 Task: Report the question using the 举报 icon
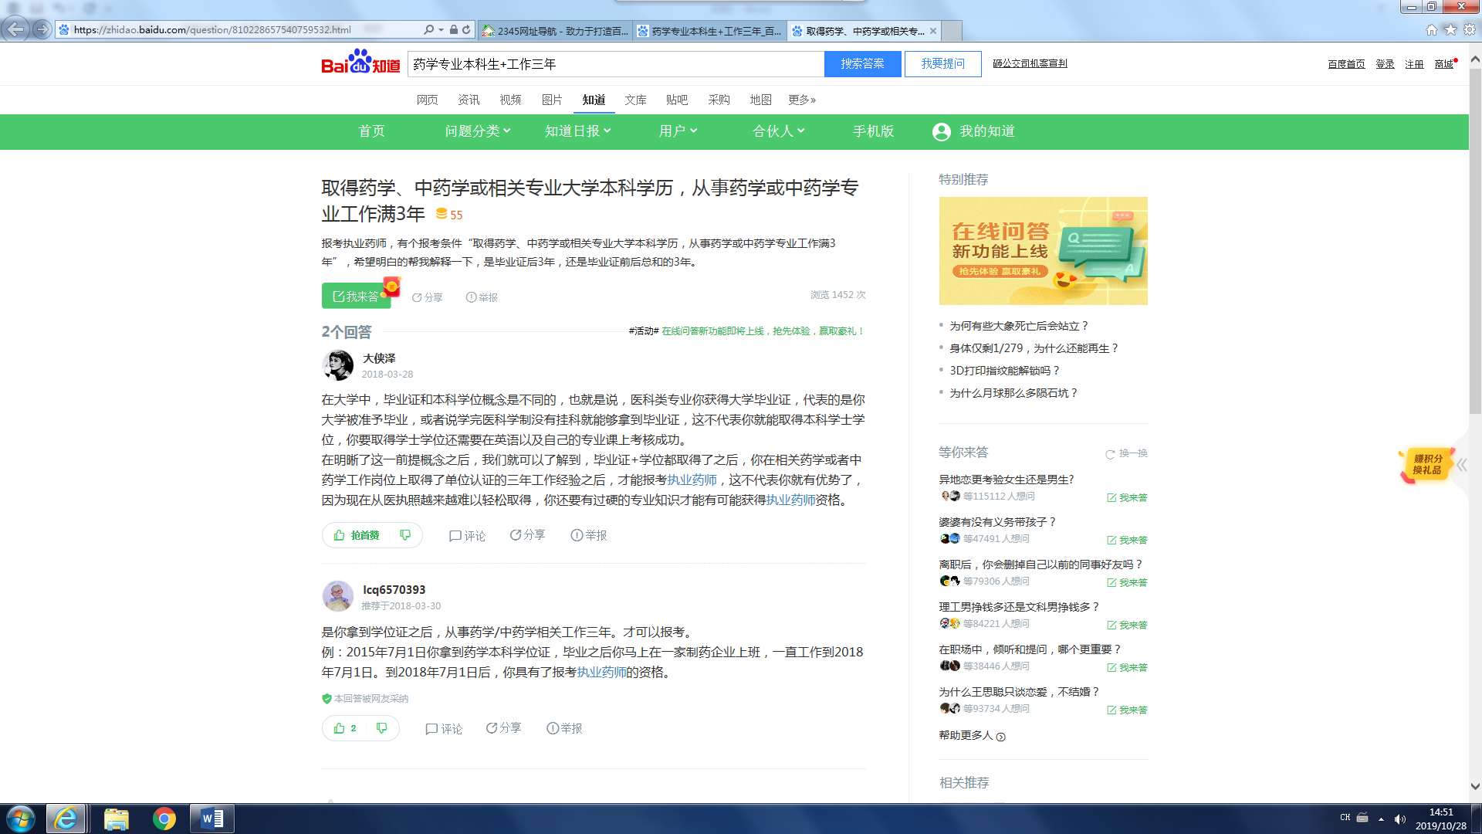pyautogui.click(x=471, y=297)
